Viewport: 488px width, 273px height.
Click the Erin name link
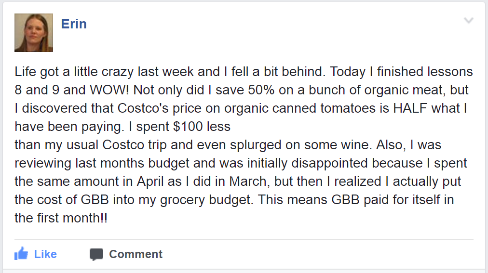pyautogui.click(x=74, y=24)
